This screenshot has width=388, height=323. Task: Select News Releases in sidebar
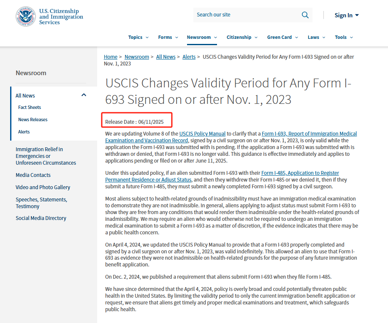click(x=33, y=119)
